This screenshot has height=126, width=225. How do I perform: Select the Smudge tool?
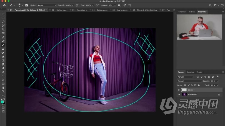pos(3,64)
